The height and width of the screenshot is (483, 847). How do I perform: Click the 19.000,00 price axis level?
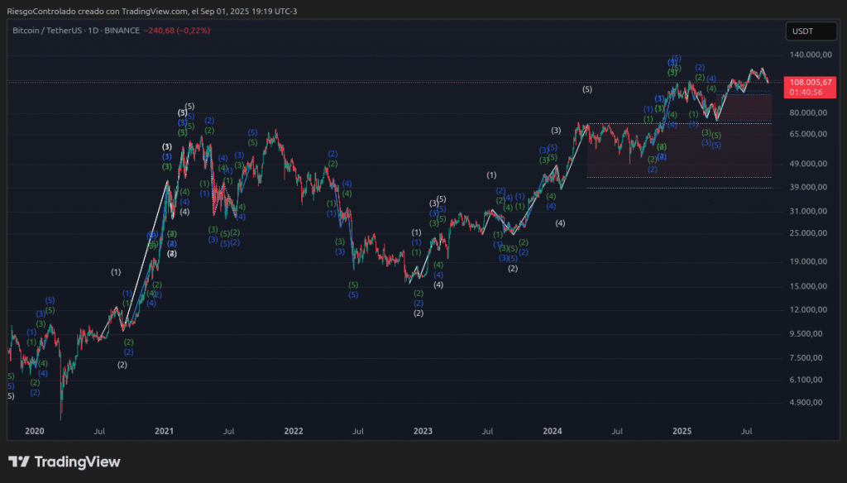(811, 261)
